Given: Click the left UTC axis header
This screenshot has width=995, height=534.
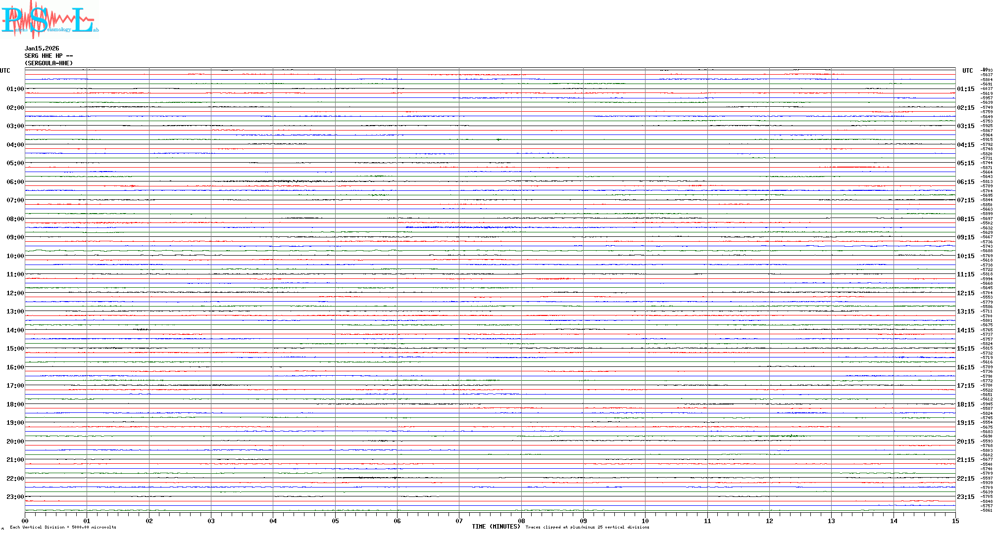Looking at the screenshot, I should (5, 71).
